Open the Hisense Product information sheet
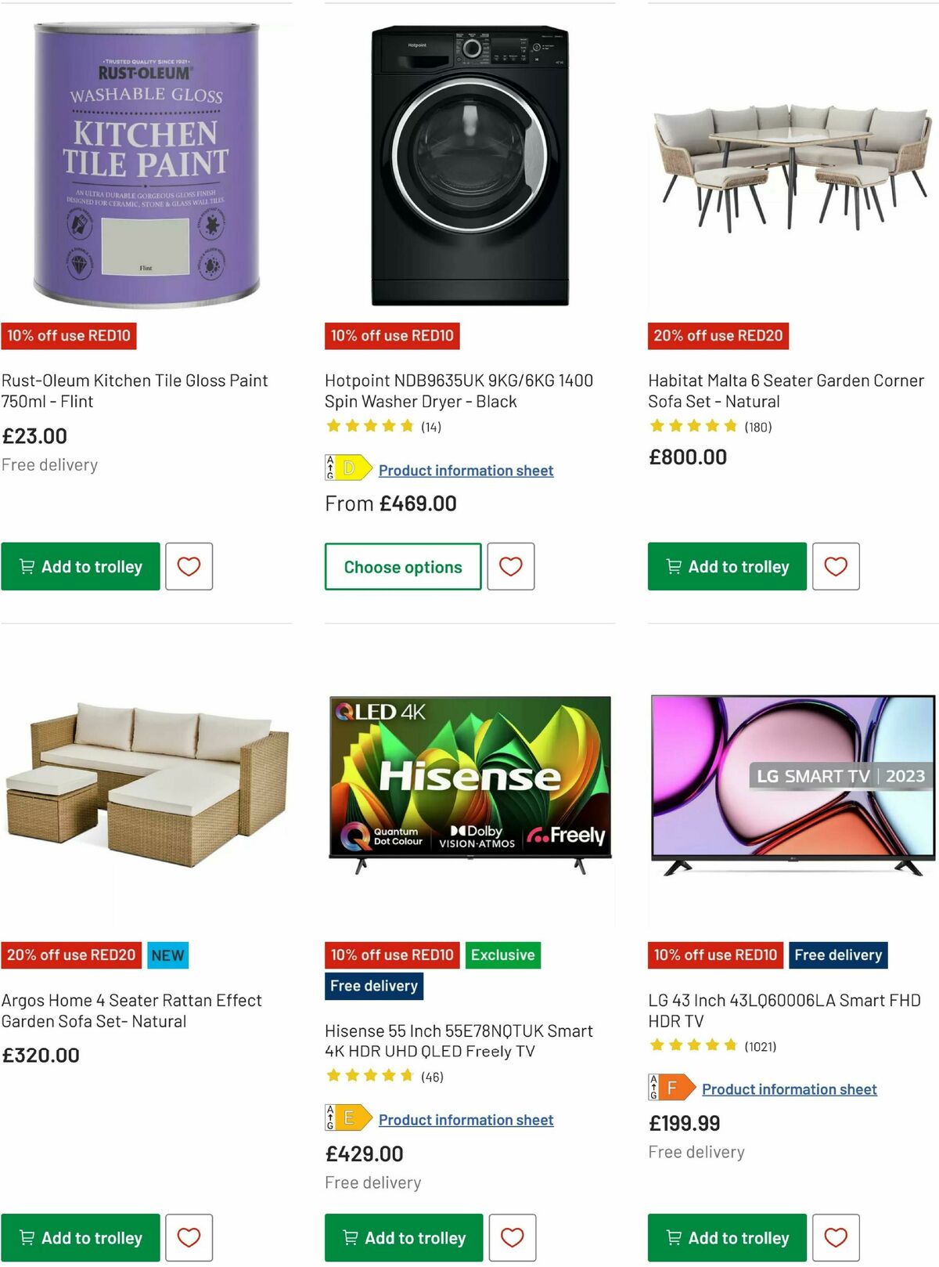 point(465,1119)
